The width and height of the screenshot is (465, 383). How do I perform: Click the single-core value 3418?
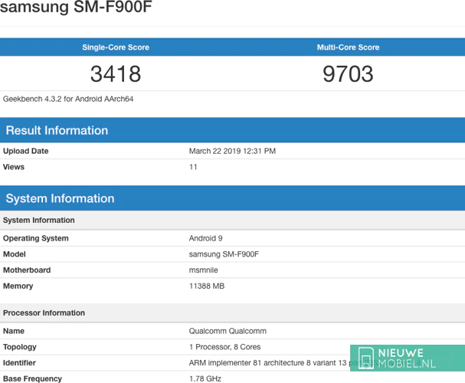pos(116,74)
